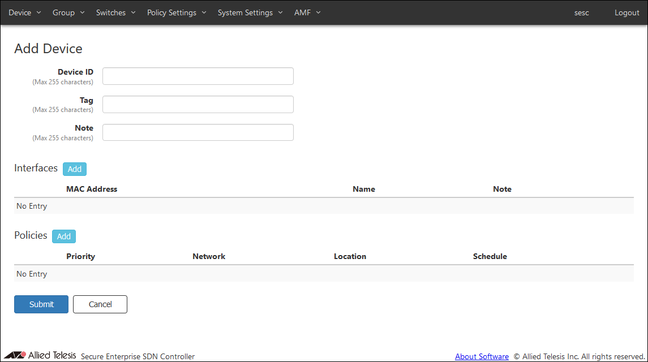Image resolution: width=648 pixels, height=362 pixels.
Task: Submit the Add Device form
Action: pos(41,304)
